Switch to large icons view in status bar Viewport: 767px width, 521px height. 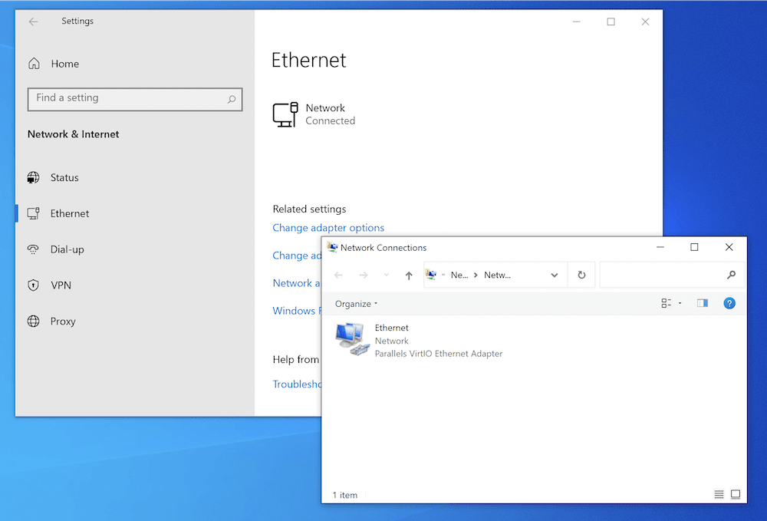736,495
